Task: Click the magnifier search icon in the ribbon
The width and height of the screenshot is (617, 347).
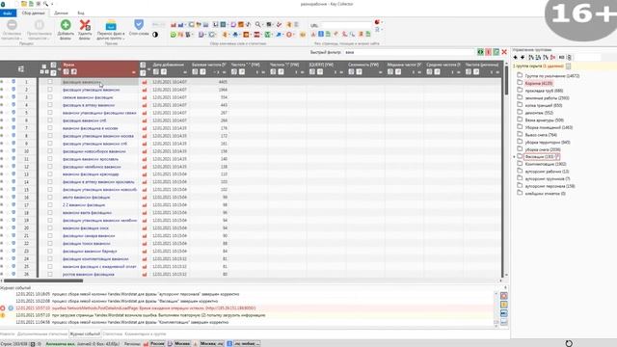Action: (x=257, y=25)
